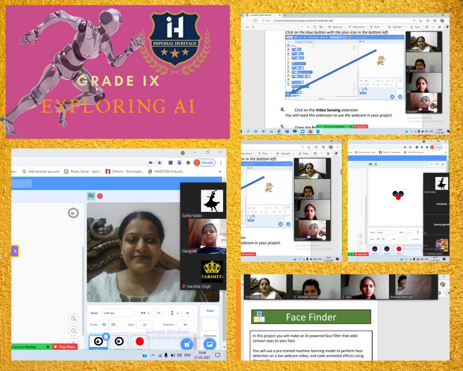Image resolution: width=463 pixels, height=371 pixels.
Task: Open the worksheet-facefinder.pdf browser tab
Action: 262,15
